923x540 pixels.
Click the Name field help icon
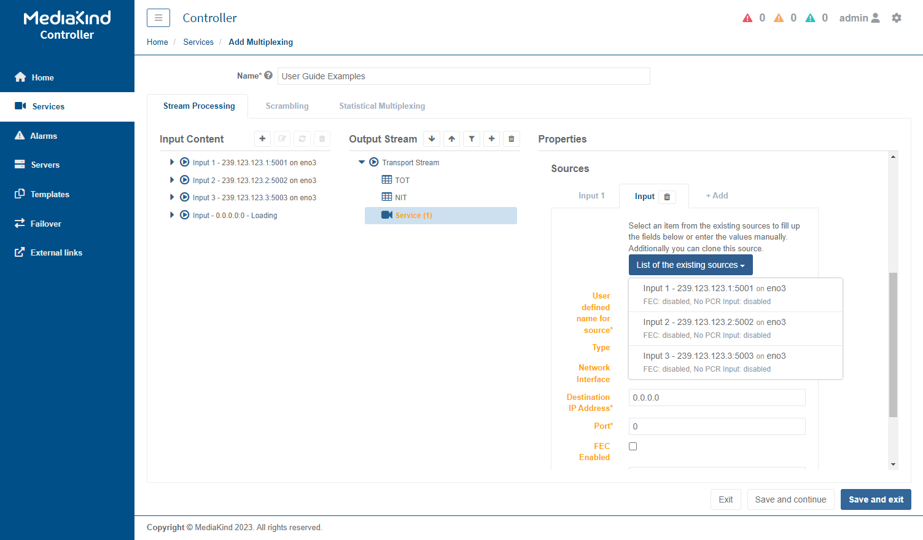[x=268, y=76]
